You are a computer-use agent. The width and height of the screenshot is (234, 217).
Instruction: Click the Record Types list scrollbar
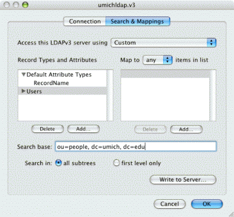(110, 95)
